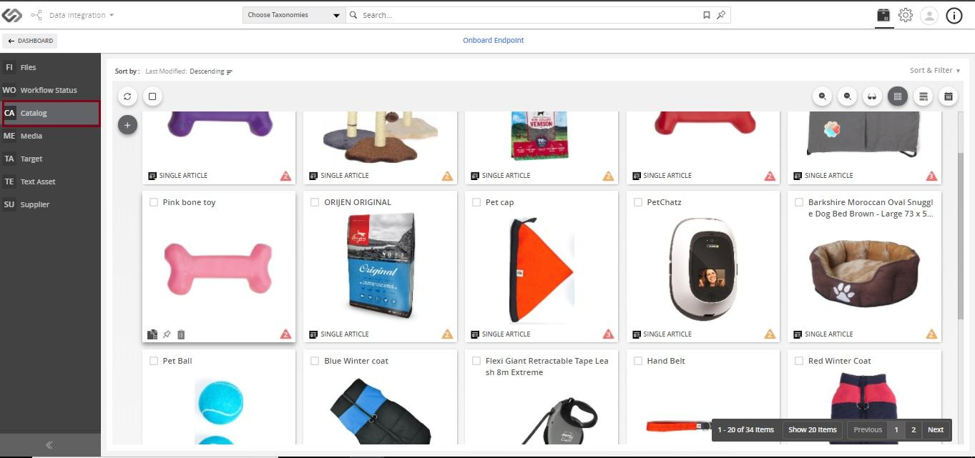Click the refresh icon
Image resolution: width=975 pixels, height=458 pixels.
tap(127, 96)
